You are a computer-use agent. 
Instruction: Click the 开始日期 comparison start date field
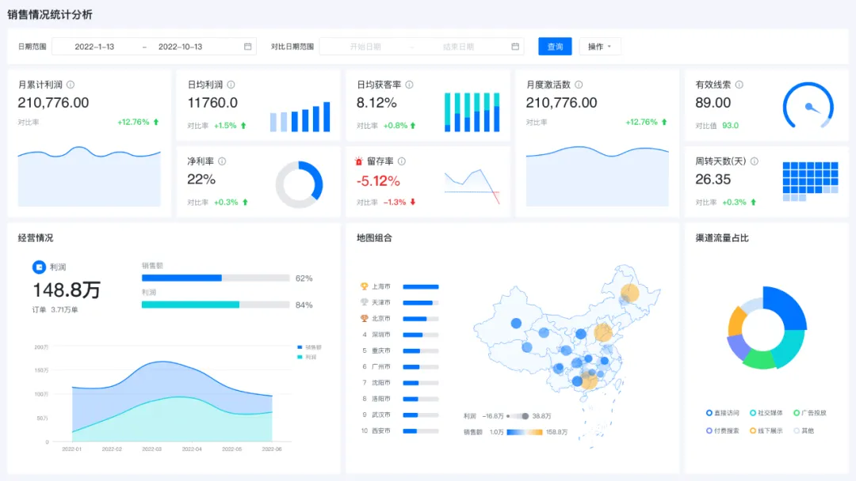(365, 47)
